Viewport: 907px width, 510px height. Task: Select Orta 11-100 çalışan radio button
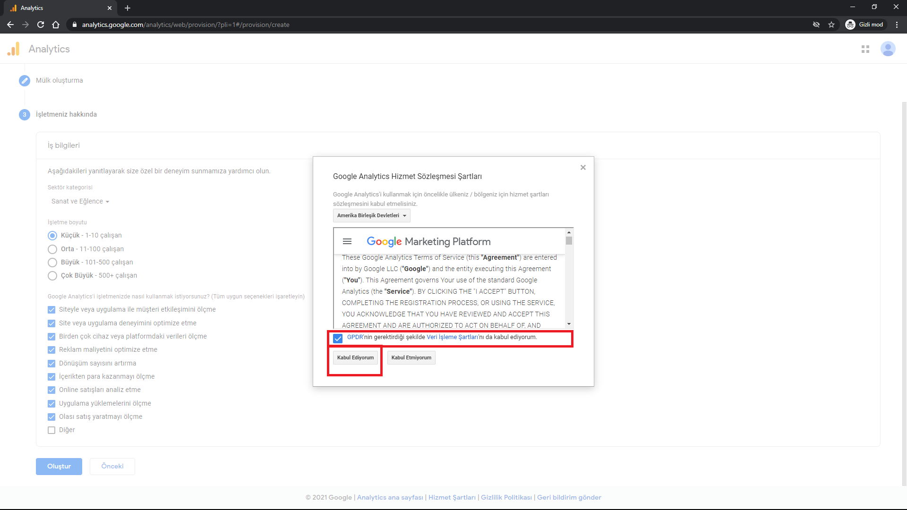tap(52, 249)
